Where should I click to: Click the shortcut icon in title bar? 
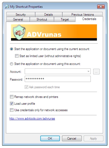click(7, 7)
